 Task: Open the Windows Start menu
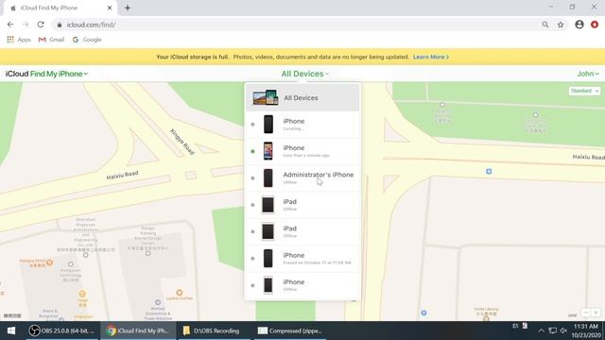[11, 331]
